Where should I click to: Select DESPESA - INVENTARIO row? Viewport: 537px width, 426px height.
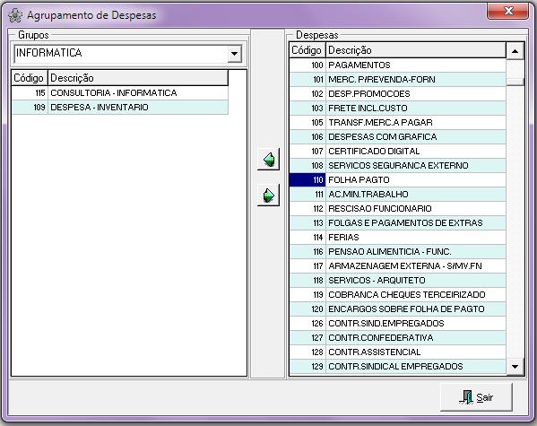click(x=120, y=108)
